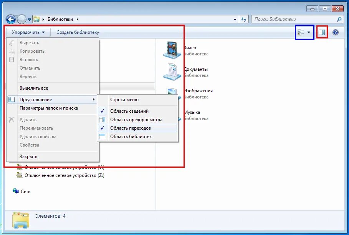This screenshot has width=349, height=235.
Task: Uncheck Область сведений option
Action: click(137, 111)
